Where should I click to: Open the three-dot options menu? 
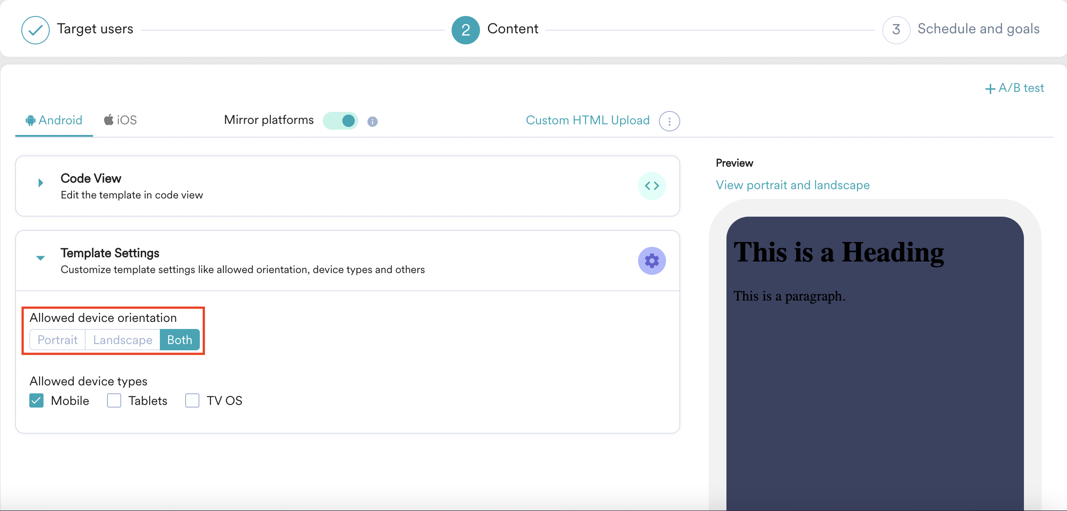pyautogui.click(x=669, y=121)
